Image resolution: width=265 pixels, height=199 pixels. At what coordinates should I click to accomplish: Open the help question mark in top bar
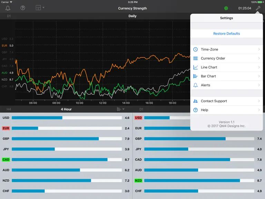click(23, 8)
